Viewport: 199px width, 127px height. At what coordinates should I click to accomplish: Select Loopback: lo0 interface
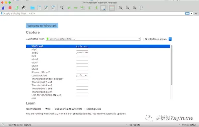[98, 75]
